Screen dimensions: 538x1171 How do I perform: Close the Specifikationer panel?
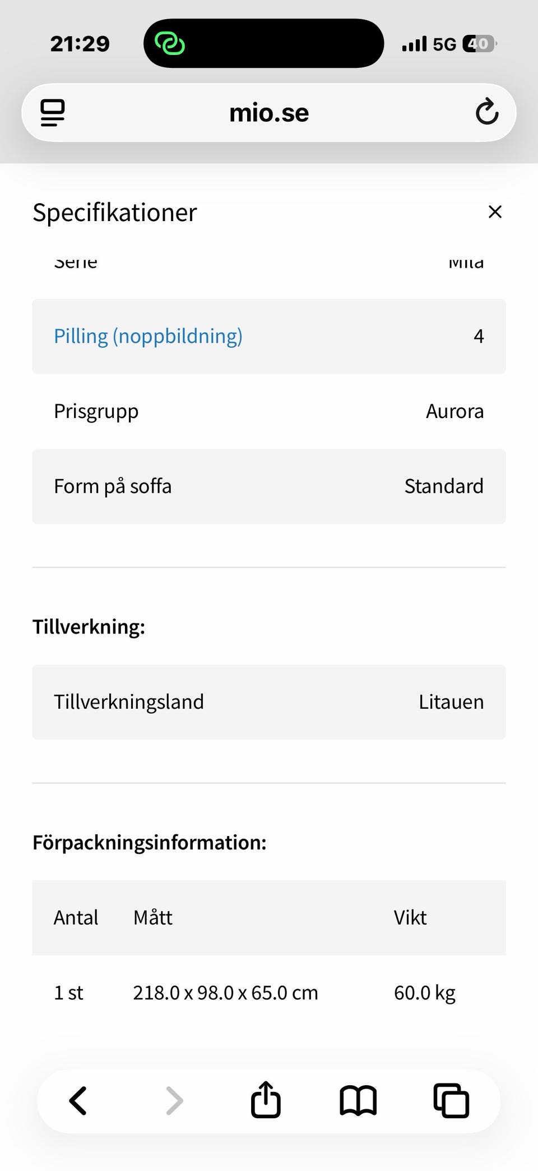494,212
